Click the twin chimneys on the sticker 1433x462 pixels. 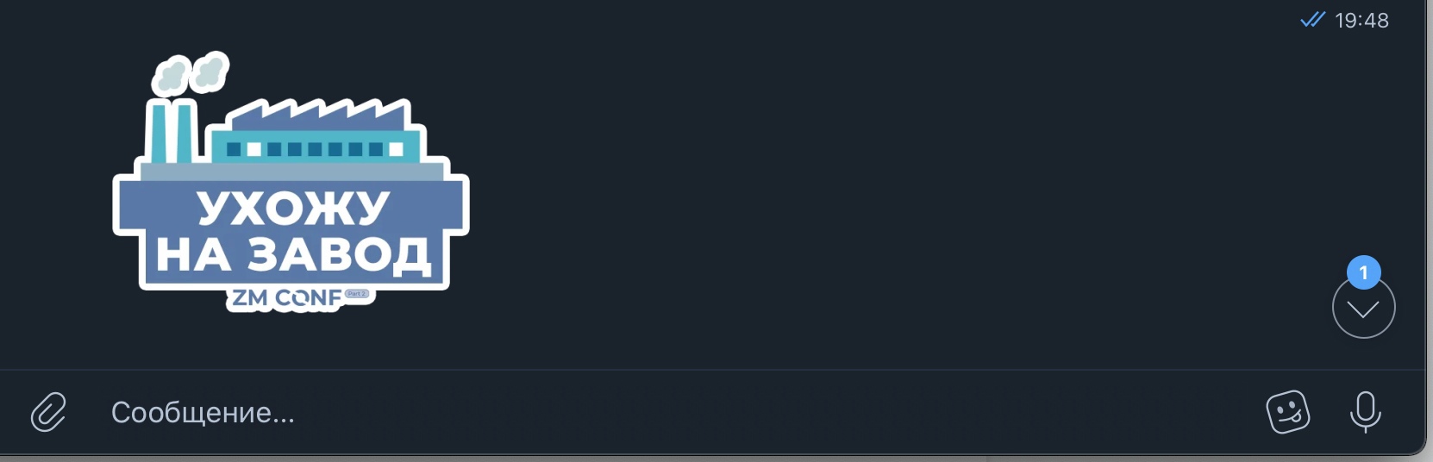171,132
